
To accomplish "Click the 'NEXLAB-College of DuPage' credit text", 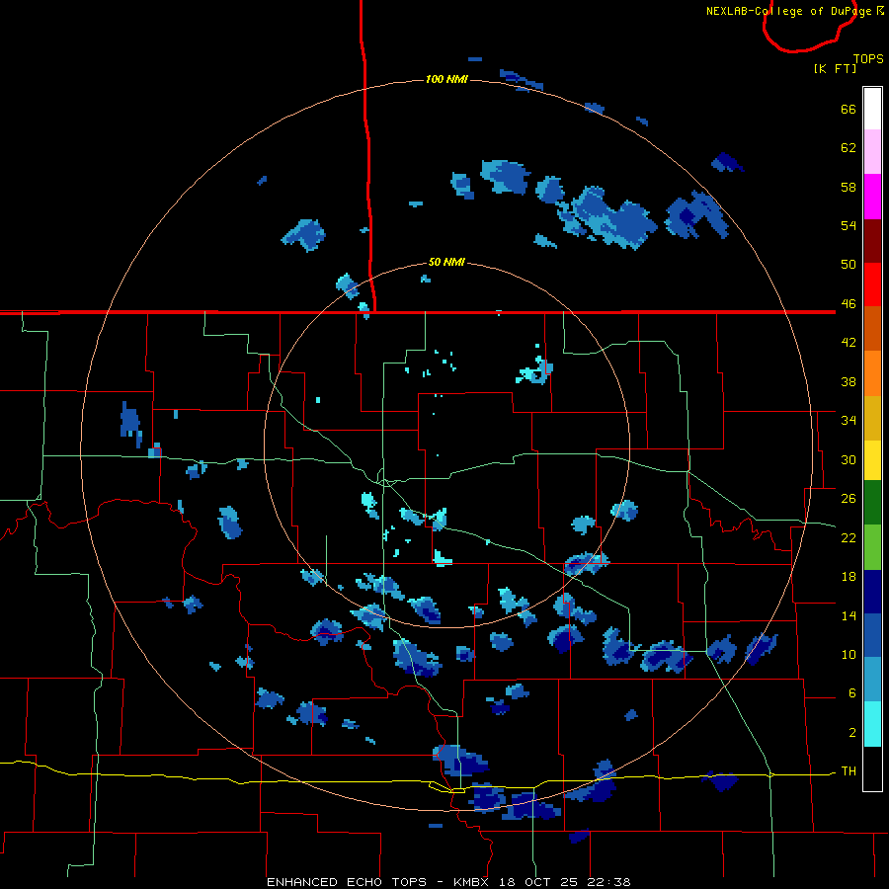I will coord(788,11).
